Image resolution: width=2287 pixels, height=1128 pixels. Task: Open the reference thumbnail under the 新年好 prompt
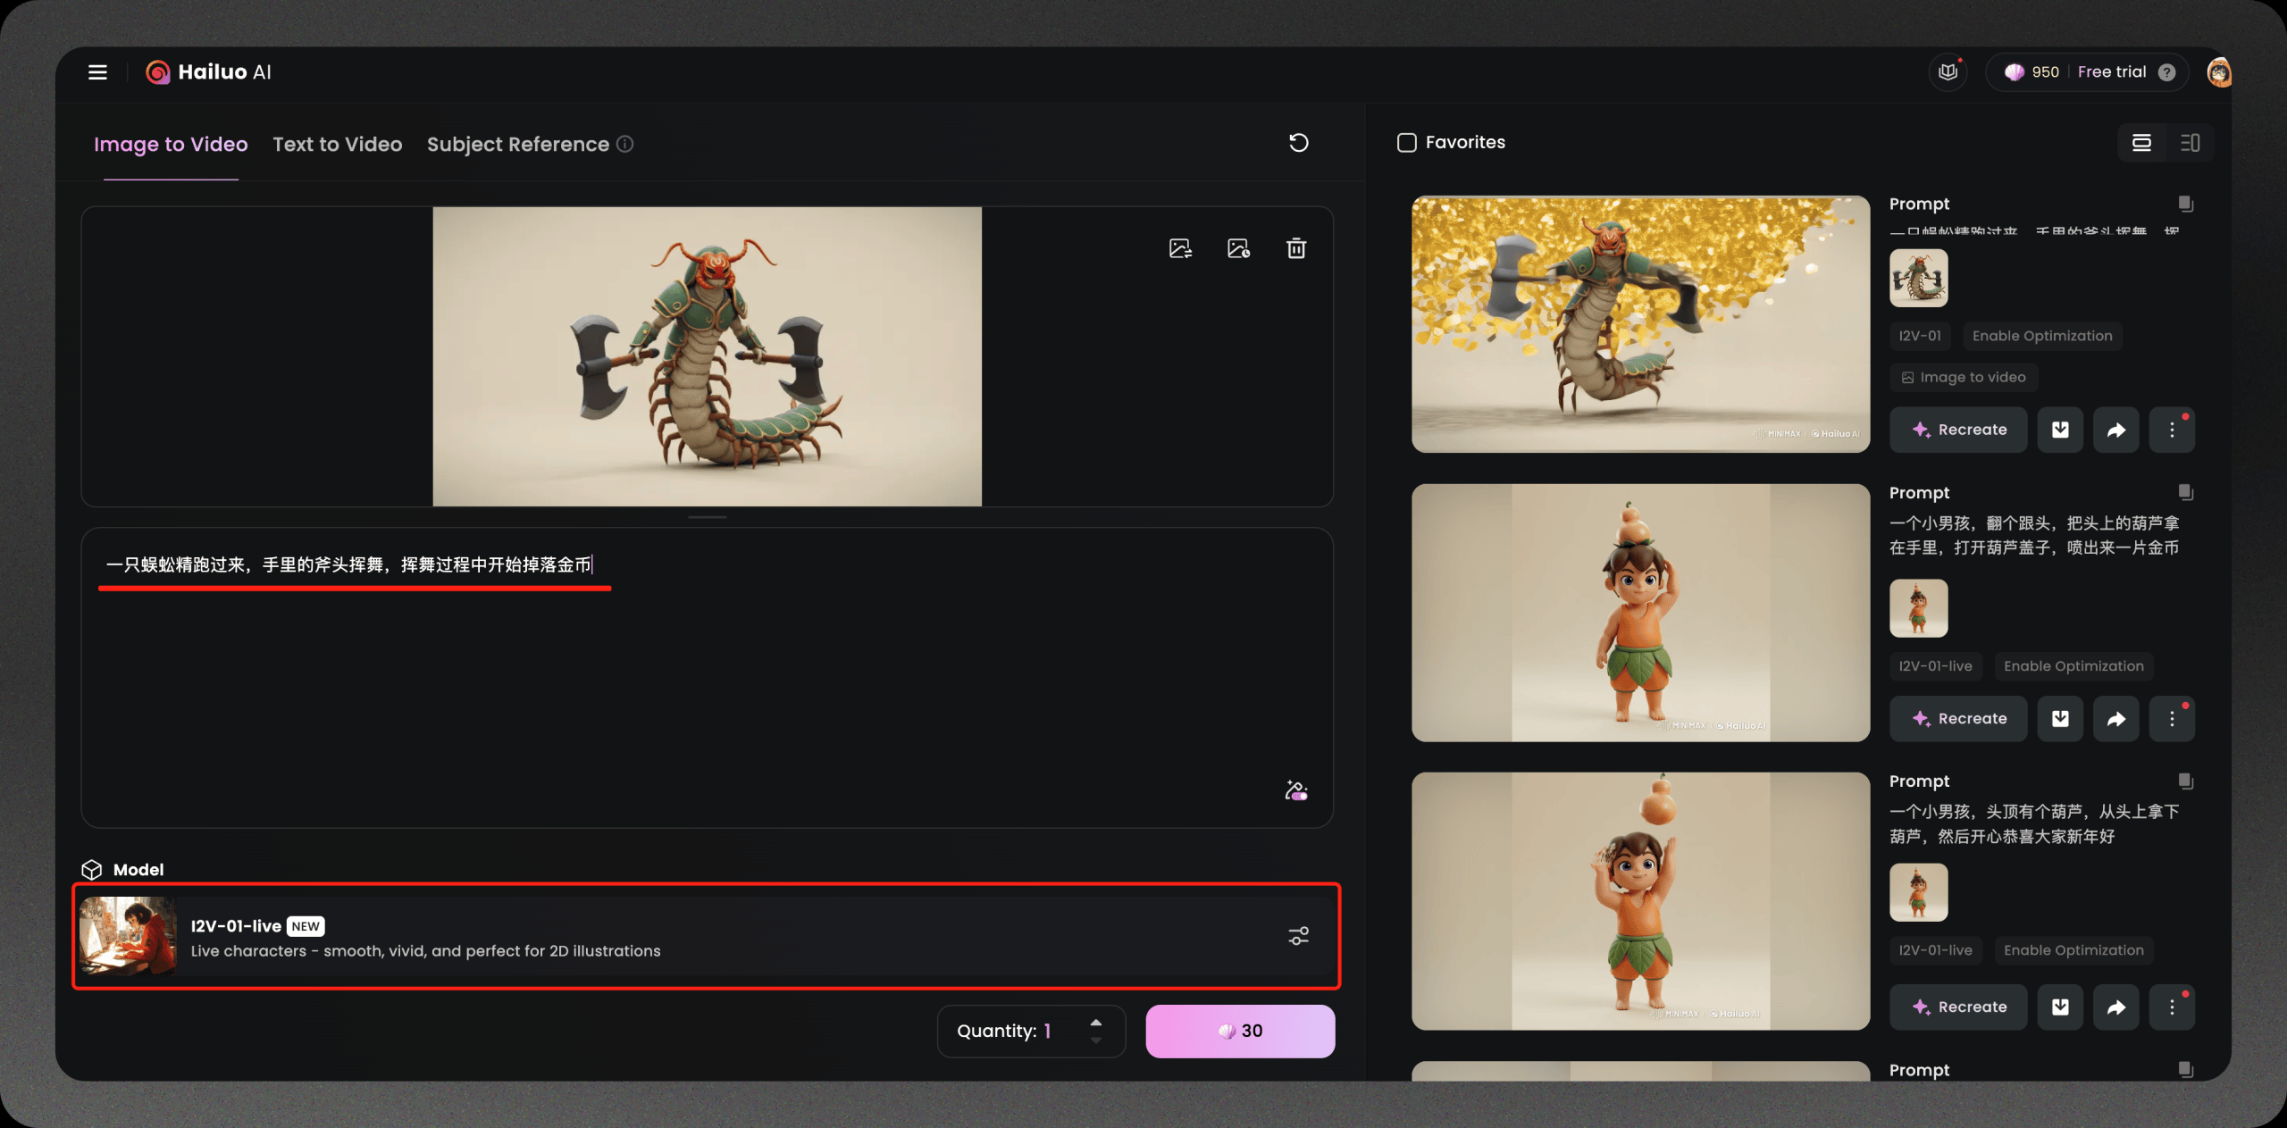click(x=1918, y=892)
